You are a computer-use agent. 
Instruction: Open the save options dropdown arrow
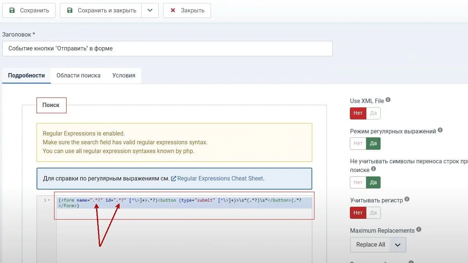pyautogui.click(x=150, y=10)
